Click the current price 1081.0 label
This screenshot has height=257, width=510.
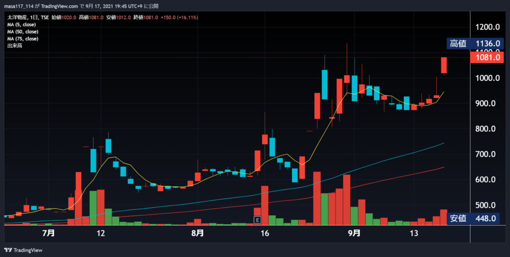pos(487,58)
